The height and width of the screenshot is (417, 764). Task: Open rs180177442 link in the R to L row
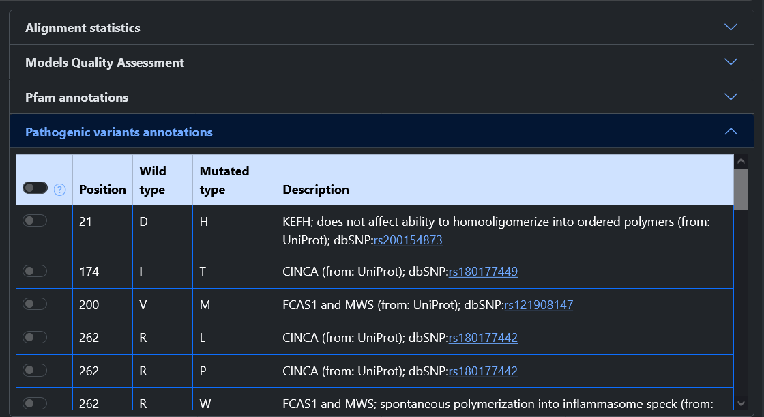click(483, 338)
